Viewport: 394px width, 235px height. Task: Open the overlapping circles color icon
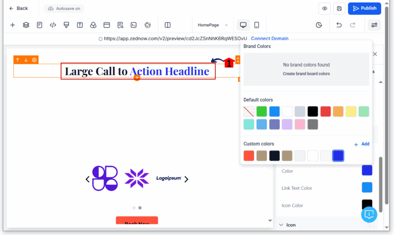pyautogui.click(x=93, y=25)
